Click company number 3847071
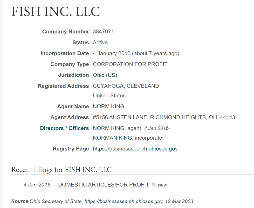 tap(103, 32)
